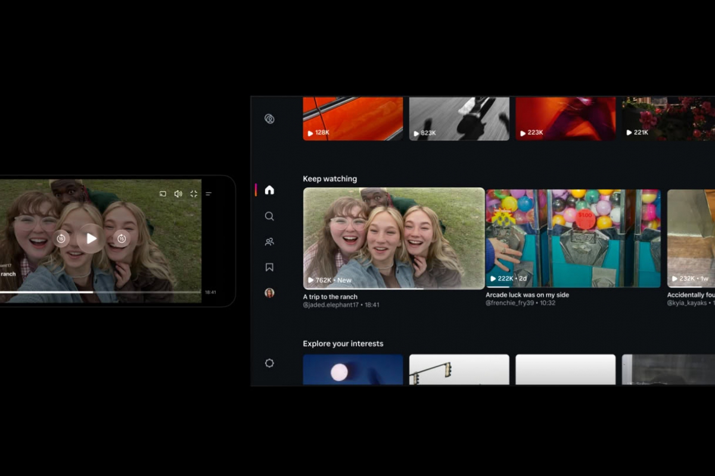The image size is (715, 476).
Task: Skip forward 15 seconds in the phone player
Action: pyautogui.click(x=122, y=239)
